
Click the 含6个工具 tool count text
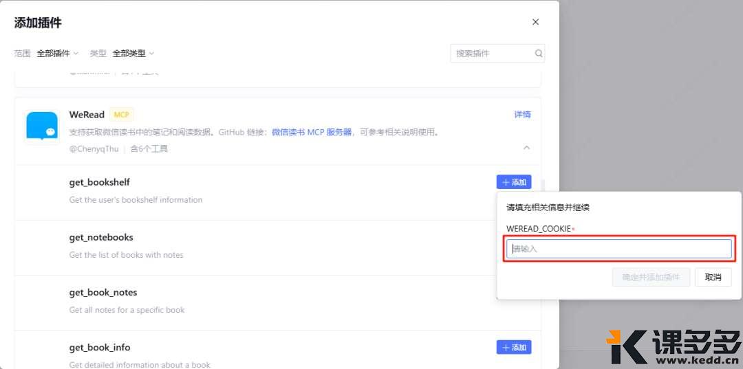149,149
